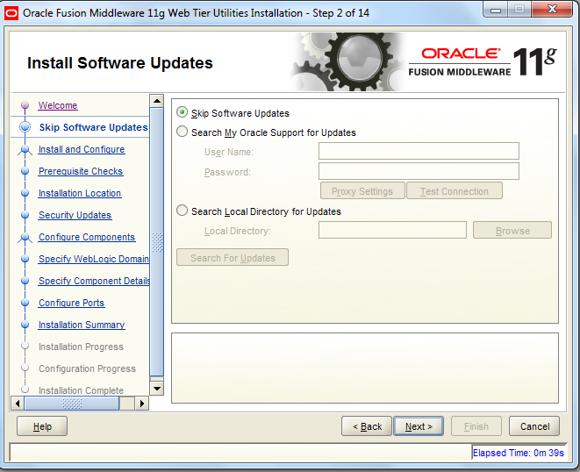Screen dimensions: 580x472
Task: Open Proxy Settings
Action: 362,191
